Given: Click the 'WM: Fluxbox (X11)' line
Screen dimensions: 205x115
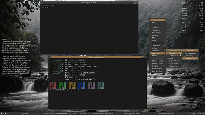Looking at the screenshot, I should coord(73,71).
